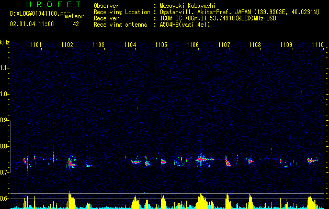Click the HROFFT title text
This screenshot has width=329, height=209.
coord(53,4)
